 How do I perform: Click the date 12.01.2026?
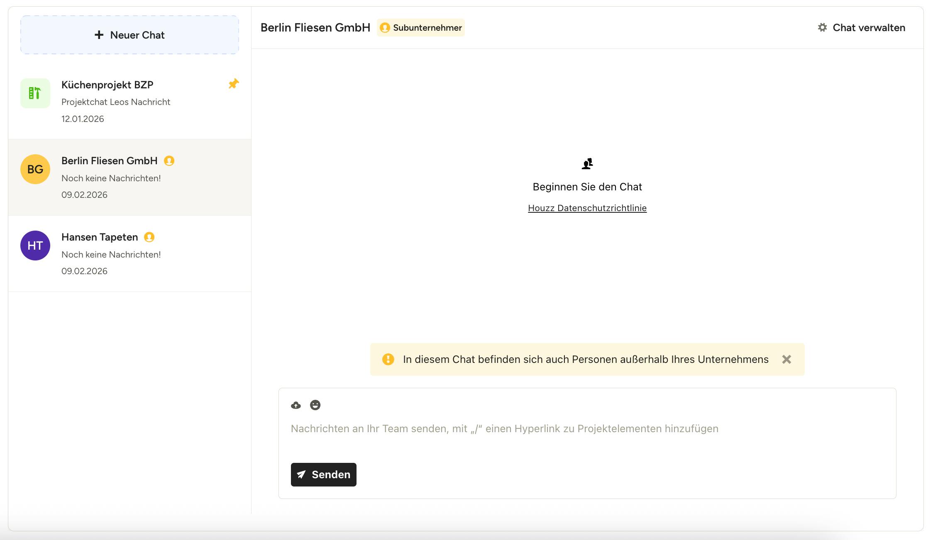point(83,119)
